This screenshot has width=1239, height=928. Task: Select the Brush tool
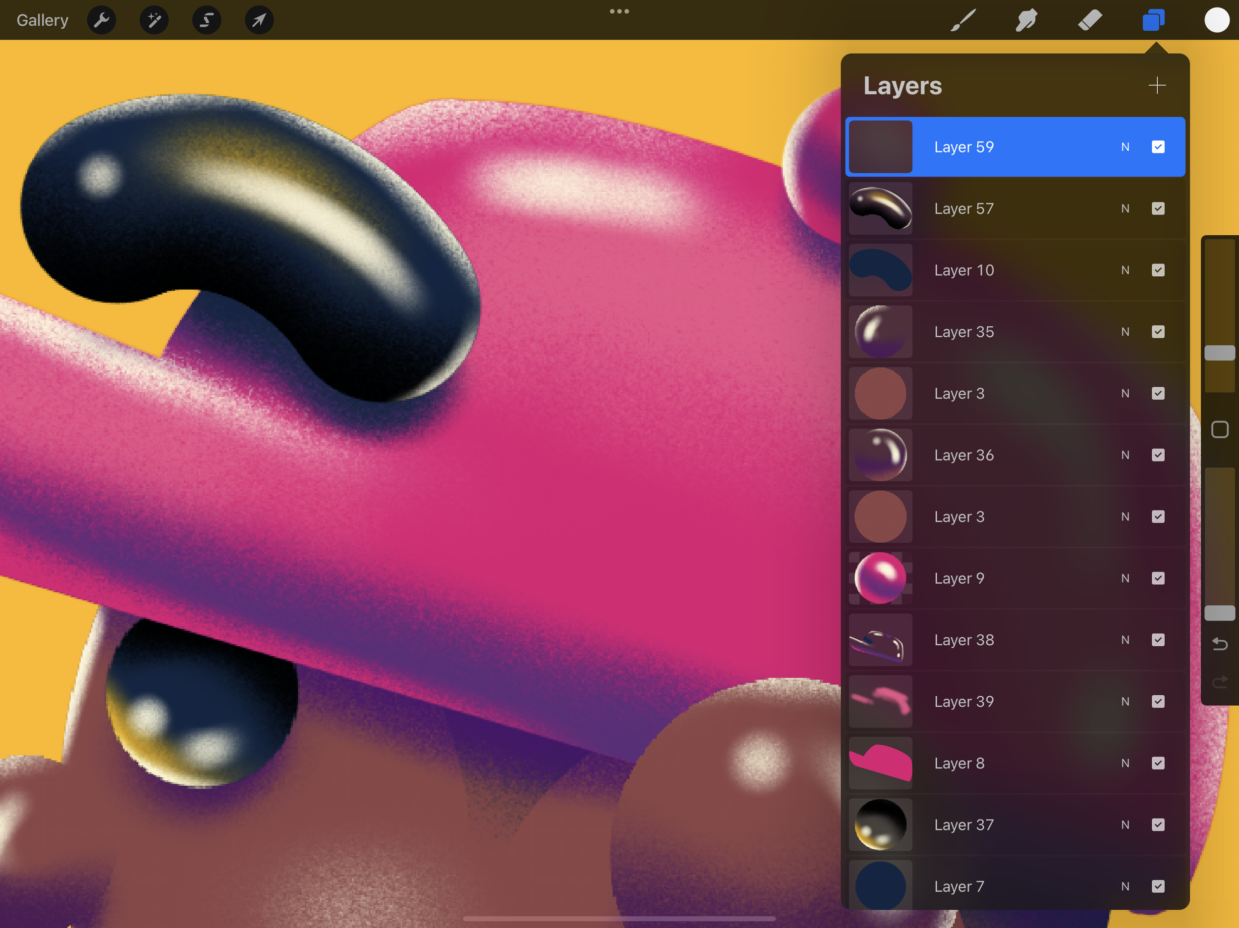(x=963, y=21)
